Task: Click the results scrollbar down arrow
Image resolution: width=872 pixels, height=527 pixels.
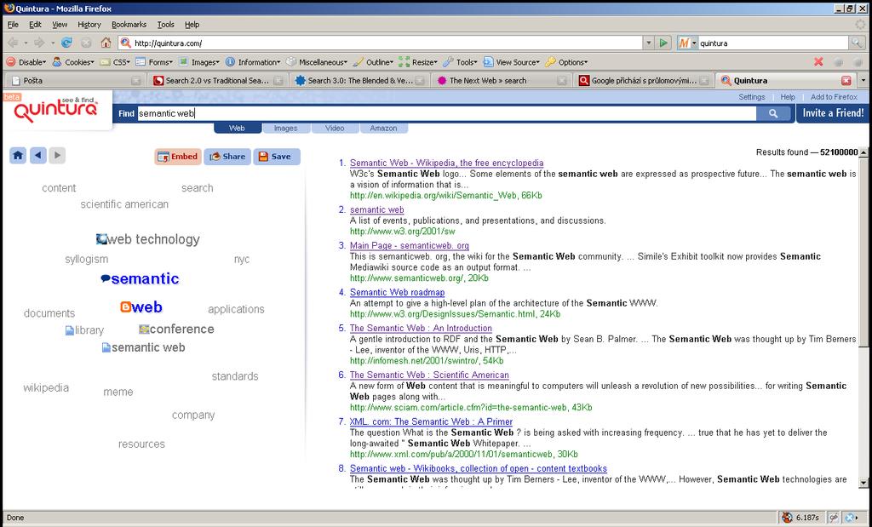Action: point(863,483)
